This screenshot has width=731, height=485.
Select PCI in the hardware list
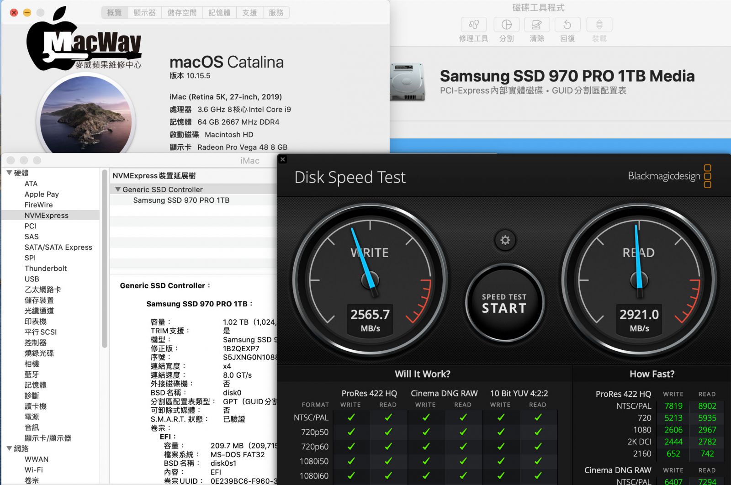point(30,226)
